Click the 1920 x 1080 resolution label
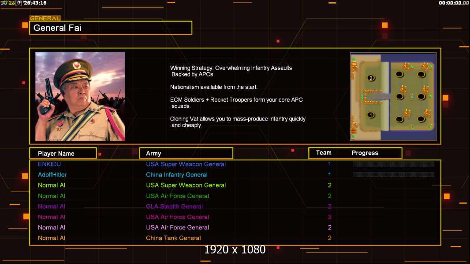The image size is (470, 264). click(x=235, y=249)
